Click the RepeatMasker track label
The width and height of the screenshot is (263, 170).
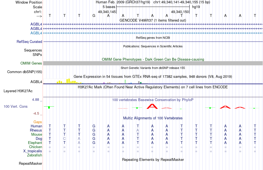30,163
